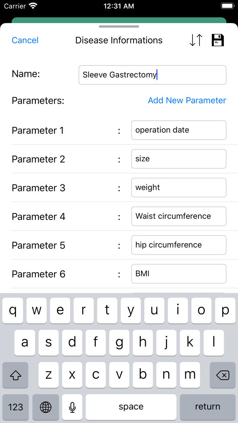Open Add New Parameter
The width and height of the screenshot is (238, 423).
pyautogui.click(x=187, y=100)
